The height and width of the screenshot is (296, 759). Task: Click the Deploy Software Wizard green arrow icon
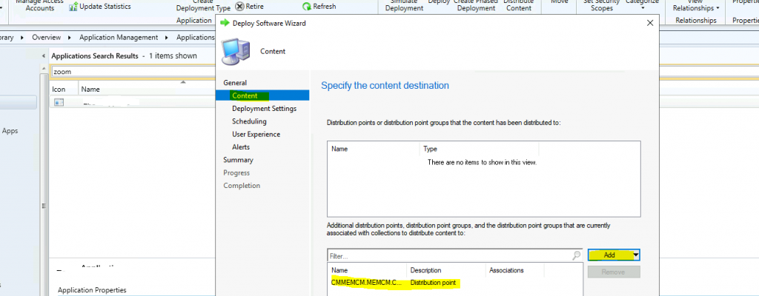coord(225,23)
